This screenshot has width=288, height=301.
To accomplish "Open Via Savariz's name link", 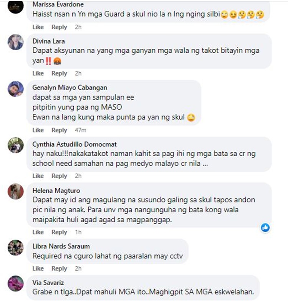I will click(x=48, y=283).
